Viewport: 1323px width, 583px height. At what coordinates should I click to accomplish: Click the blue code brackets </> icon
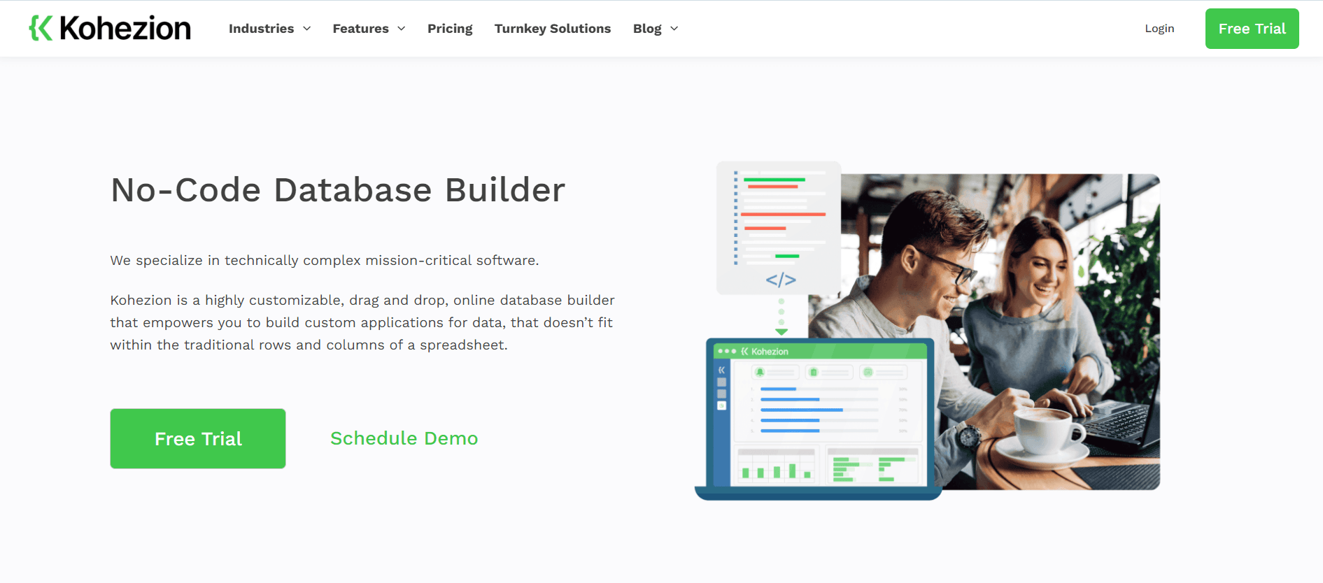click(x=781, y=280)
